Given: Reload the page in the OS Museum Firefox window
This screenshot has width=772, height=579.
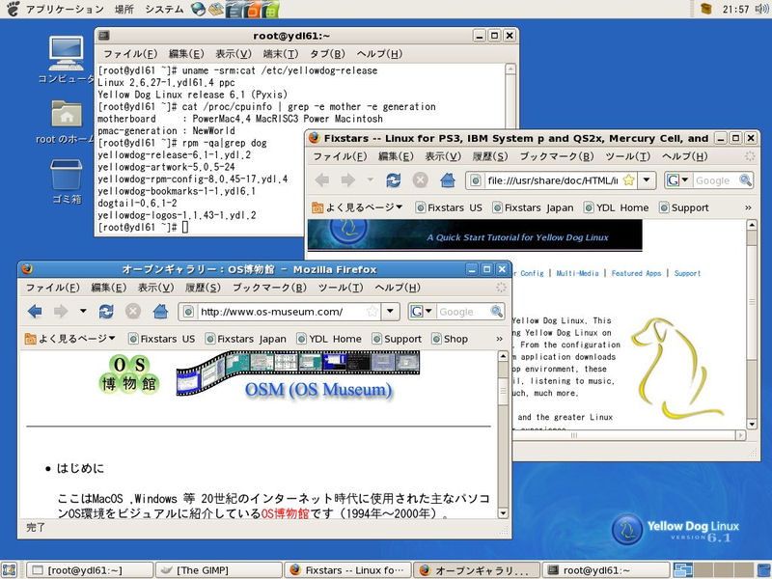Looking at the screenshot, I should (x=106, y=311).
